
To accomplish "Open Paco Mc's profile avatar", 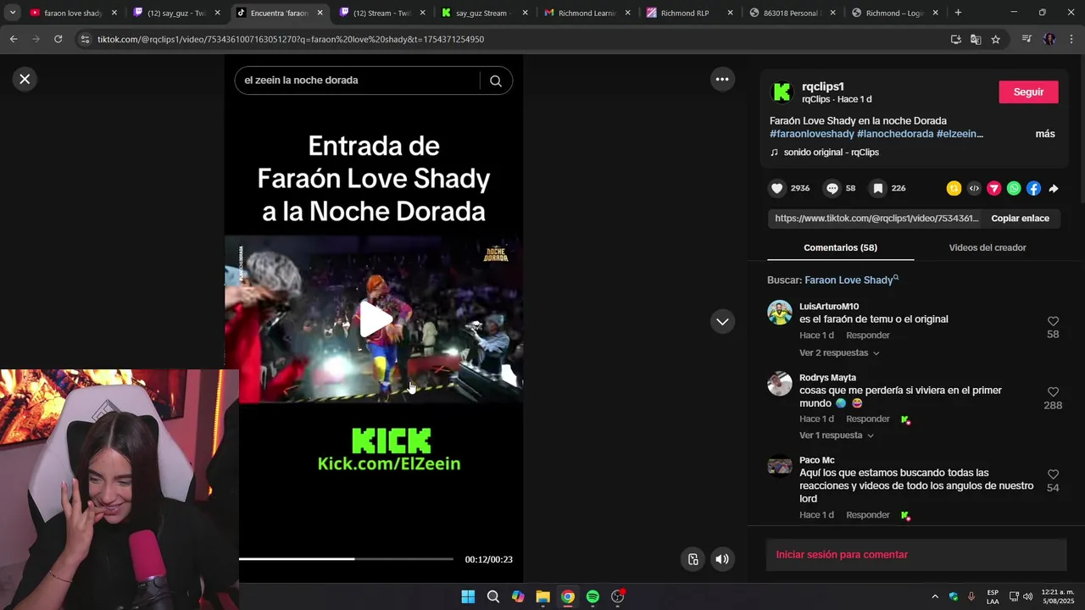I will coord(779,466).
